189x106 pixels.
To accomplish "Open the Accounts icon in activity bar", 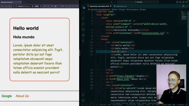I will tap(83, 95).
